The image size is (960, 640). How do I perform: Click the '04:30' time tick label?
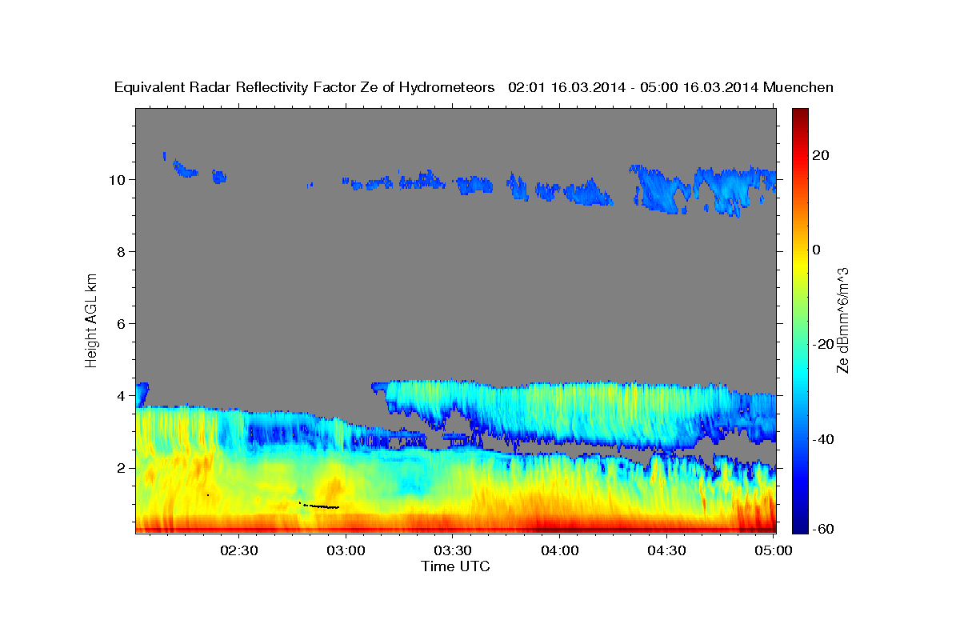(x=666, y=550)
